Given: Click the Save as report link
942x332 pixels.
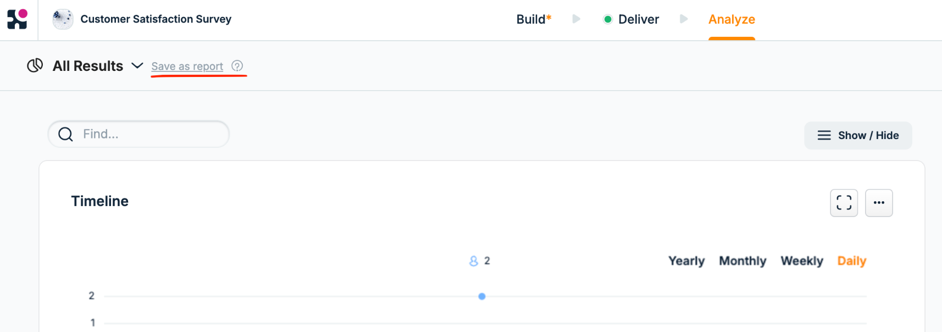Looking at the screenshot, I should tap(187, 67).
